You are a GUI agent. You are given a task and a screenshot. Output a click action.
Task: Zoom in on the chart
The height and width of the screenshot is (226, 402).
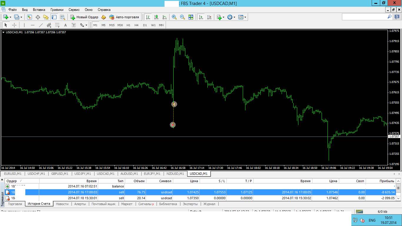point(174,17)
